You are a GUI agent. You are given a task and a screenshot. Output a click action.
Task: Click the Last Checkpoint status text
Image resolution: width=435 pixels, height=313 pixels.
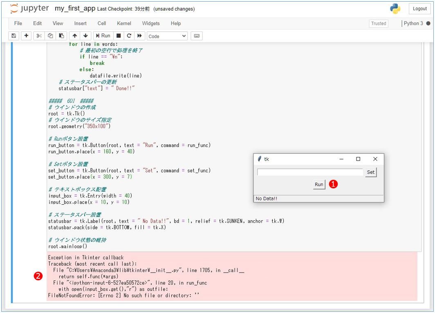[x=123, y=9]
